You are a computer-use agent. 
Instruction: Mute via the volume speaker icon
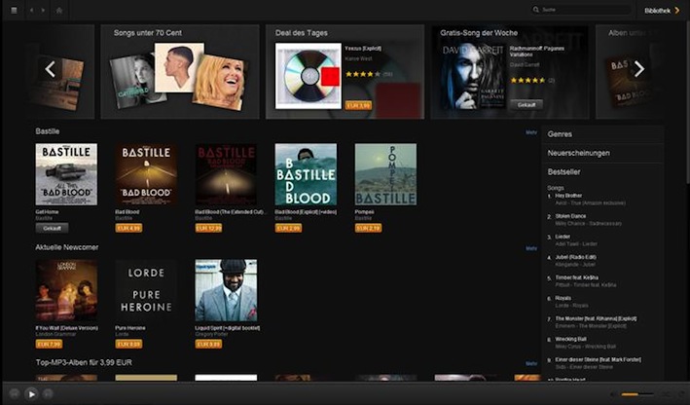point(613,394)
